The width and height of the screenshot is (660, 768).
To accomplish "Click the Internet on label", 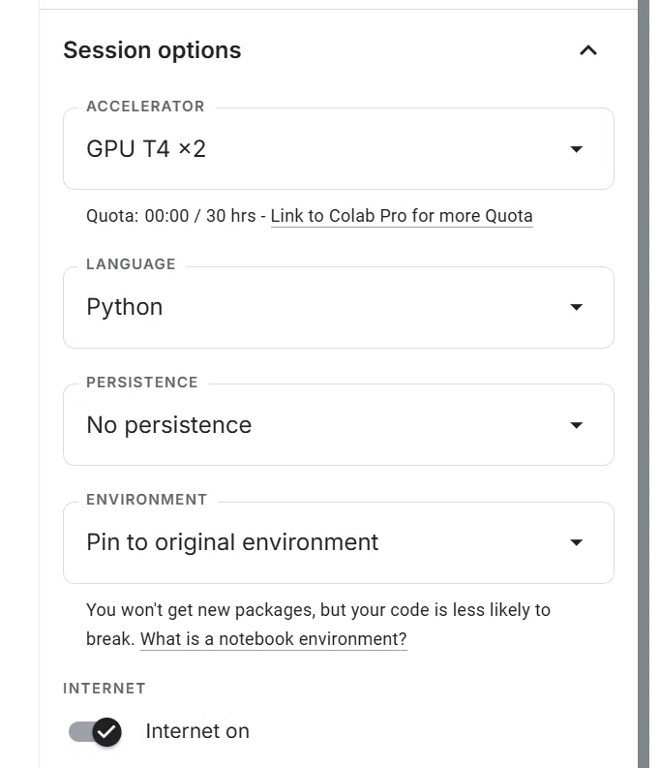I will (x=197, y=731).
